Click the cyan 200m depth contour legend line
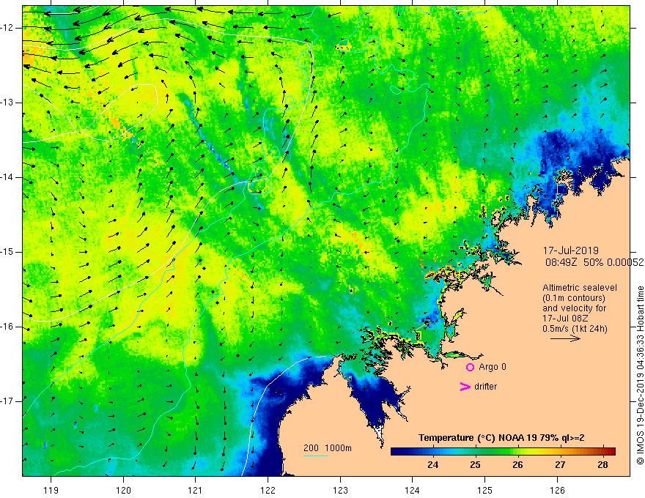 316,456
